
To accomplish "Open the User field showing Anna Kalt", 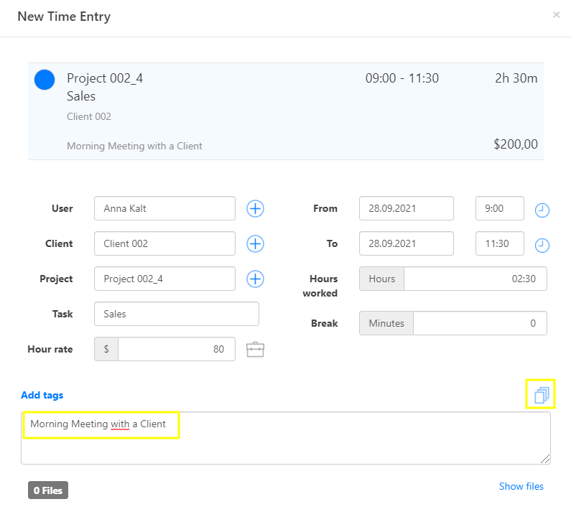I will [164, 208].
